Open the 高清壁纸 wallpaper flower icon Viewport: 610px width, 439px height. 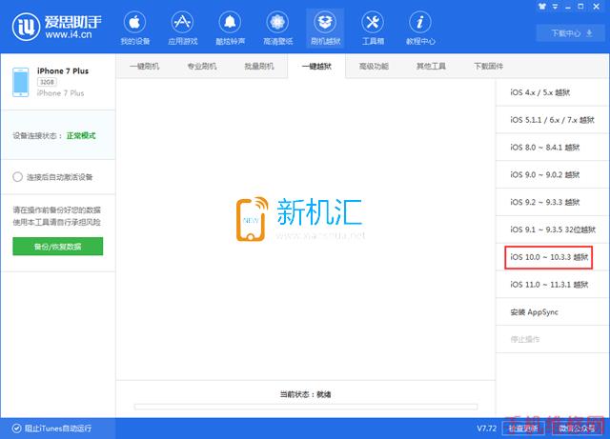(277, 23)
